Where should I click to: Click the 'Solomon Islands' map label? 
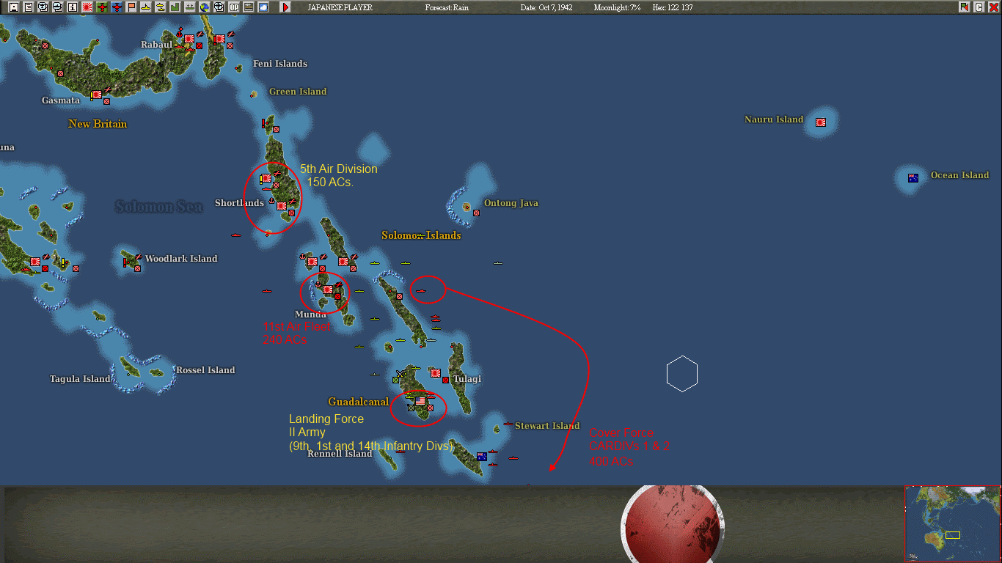point(421,235)
